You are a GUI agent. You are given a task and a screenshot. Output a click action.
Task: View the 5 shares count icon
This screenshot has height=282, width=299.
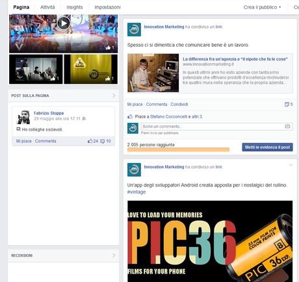click(x=289, y=105)
